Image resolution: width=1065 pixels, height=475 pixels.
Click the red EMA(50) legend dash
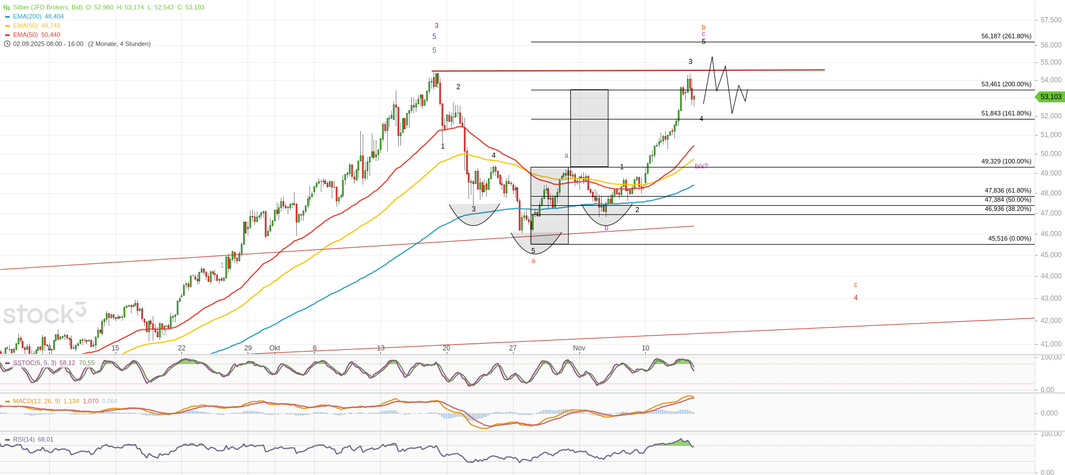tap(7, 35)
